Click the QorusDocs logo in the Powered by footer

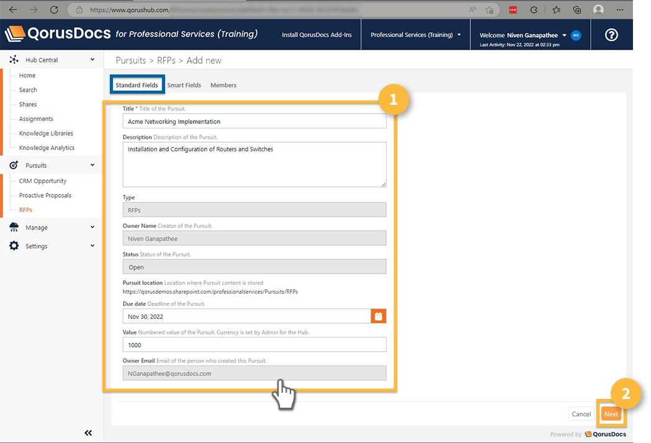pyautogui.click(x=605, y=434)
